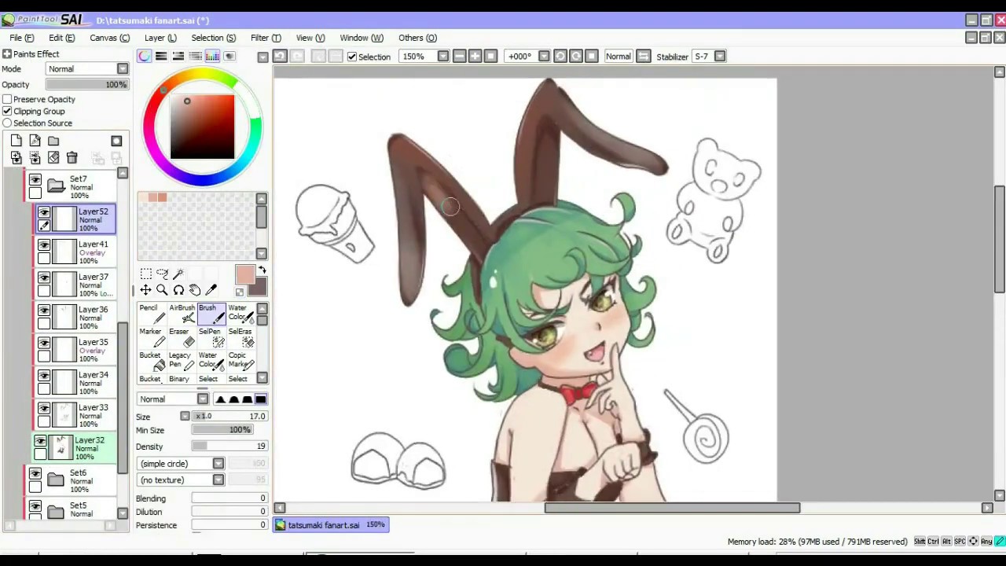Hide Layer37 using its eye icon
Image resolution: width=1006 pixels, height=566 pixels.
tap(44, 278)
